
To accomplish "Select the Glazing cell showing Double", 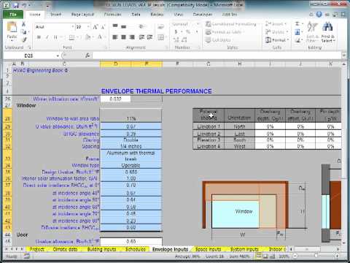I will [x=131, y=140].
